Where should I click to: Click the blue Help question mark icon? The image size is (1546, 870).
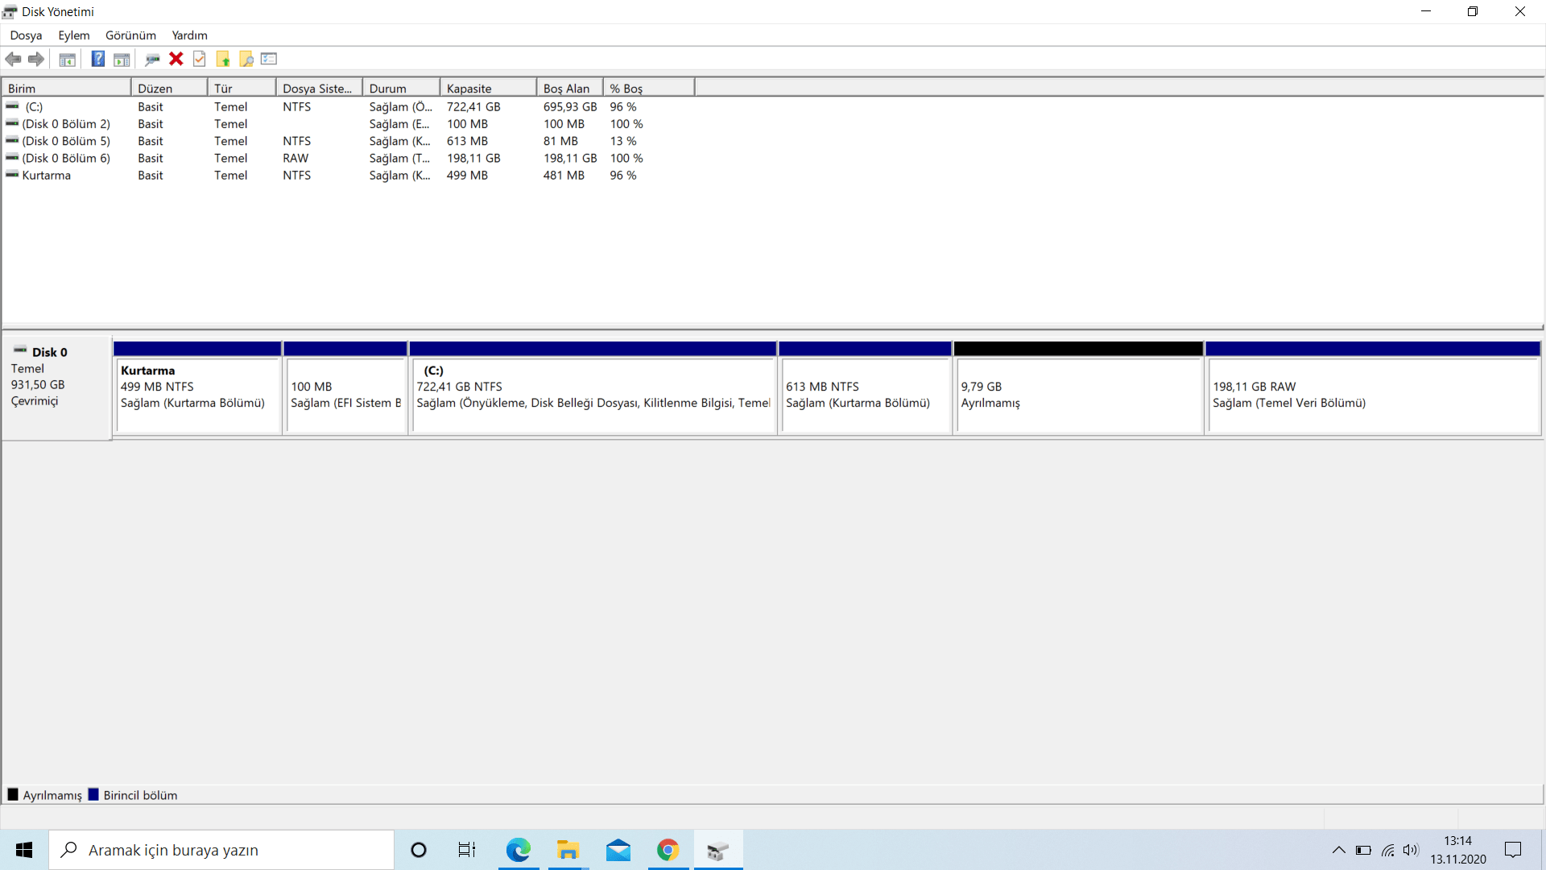click(97, 59)
